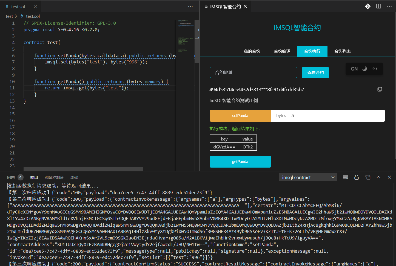
Task: Click the git source control diamond icon
Action: 368,6
